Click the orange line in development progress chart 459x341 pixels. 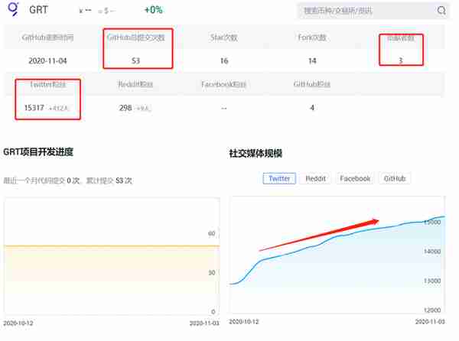coord(111,246)
